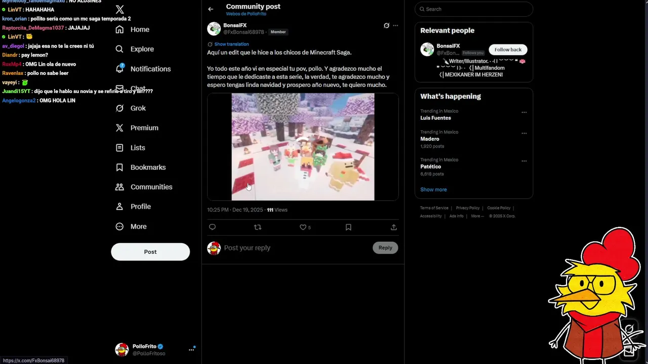Click the white Post button

point(150,252)
